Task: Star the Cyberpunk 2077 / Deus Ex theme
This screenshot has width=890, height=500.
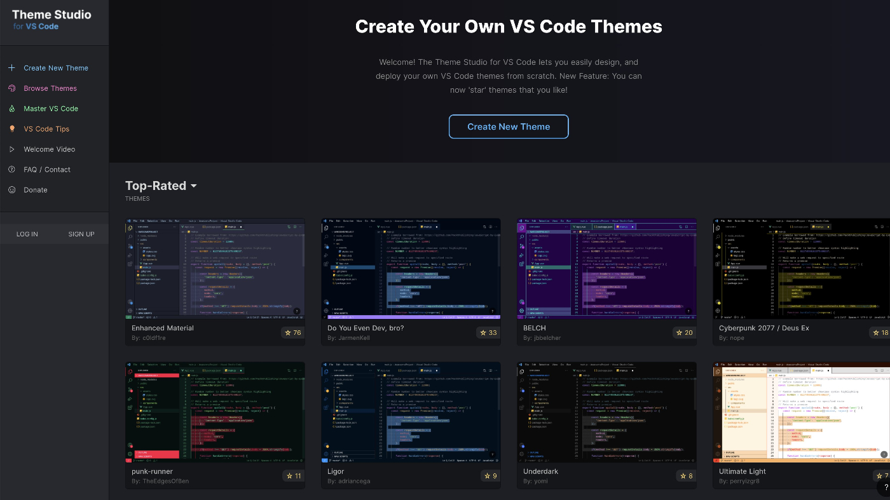Action: pos(880,333)
